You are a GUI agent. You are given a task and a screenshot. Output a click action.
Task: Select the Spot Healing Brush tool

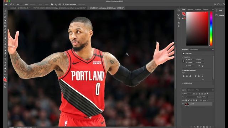coord(5,32)
